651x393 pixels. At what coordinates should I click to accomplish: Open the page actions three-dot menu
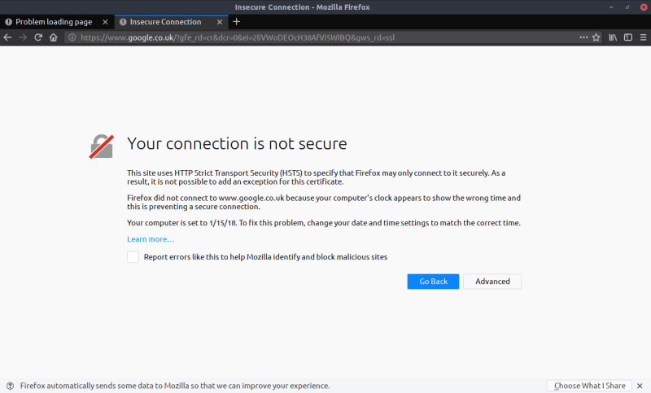click(583, 37)
